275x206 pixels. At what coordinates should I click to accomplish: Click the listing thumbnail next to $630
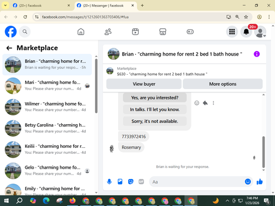110,71
